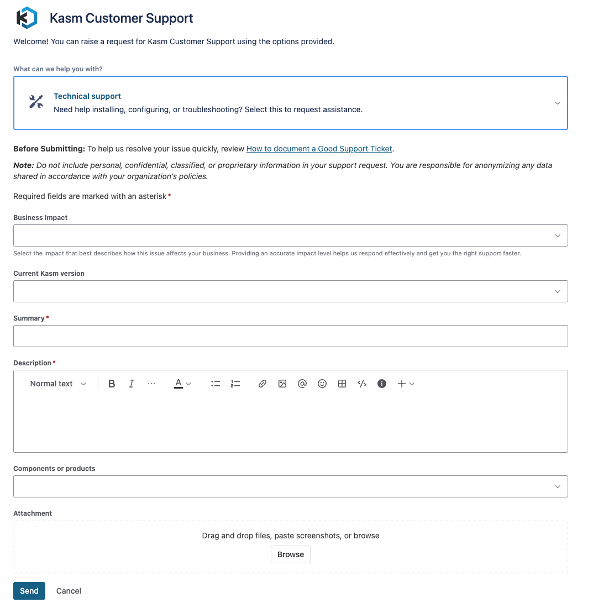Open the Components or products dropdown
The width and height of the screenshot is (614, 608).
pyautogui.click(x=290, y=486)
